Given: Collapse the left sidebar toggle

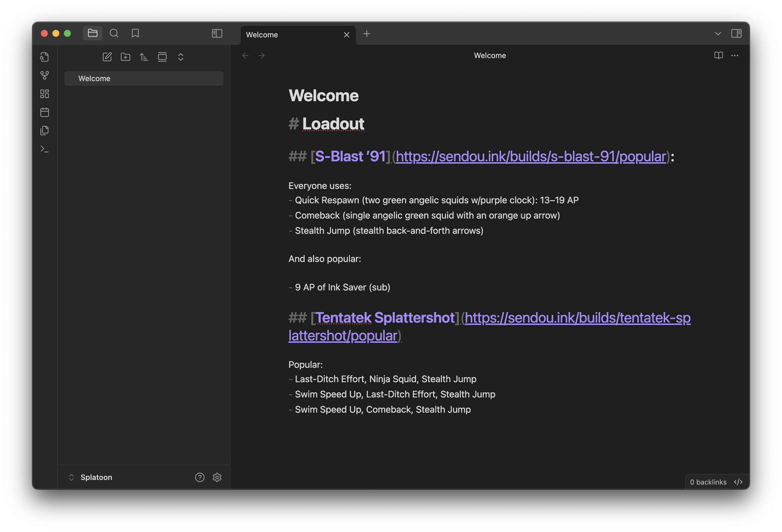Looking at the screenshot, I should click(217, 33).
